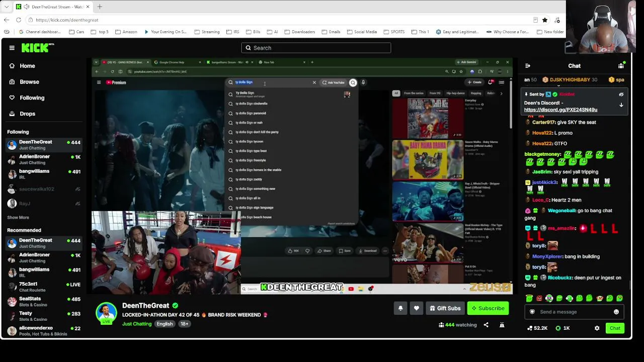Open the Social Media bookmarks folder

pyautogui.click(x=361, y=32)
